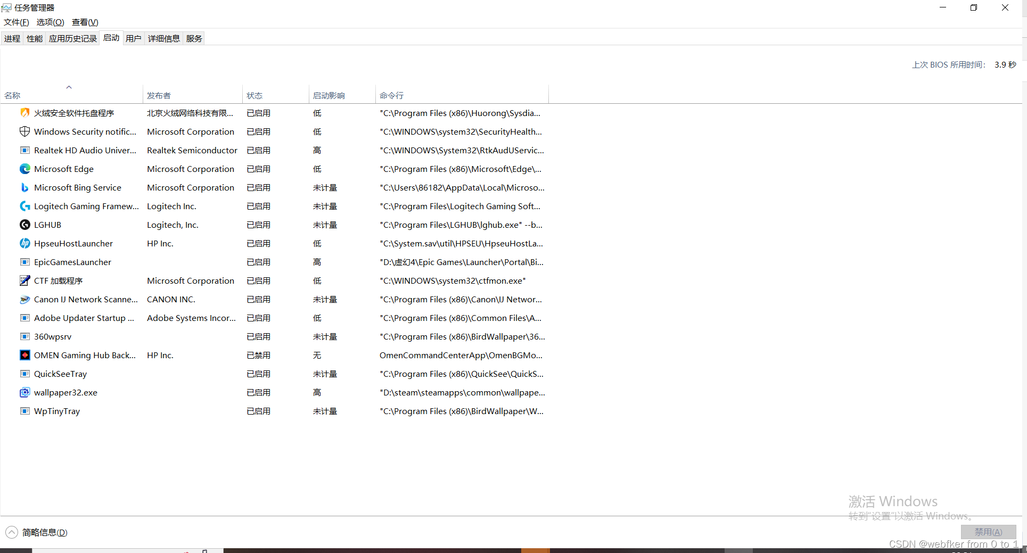Click the OMEN Gaming Hub icon

(x=24, y=355)
